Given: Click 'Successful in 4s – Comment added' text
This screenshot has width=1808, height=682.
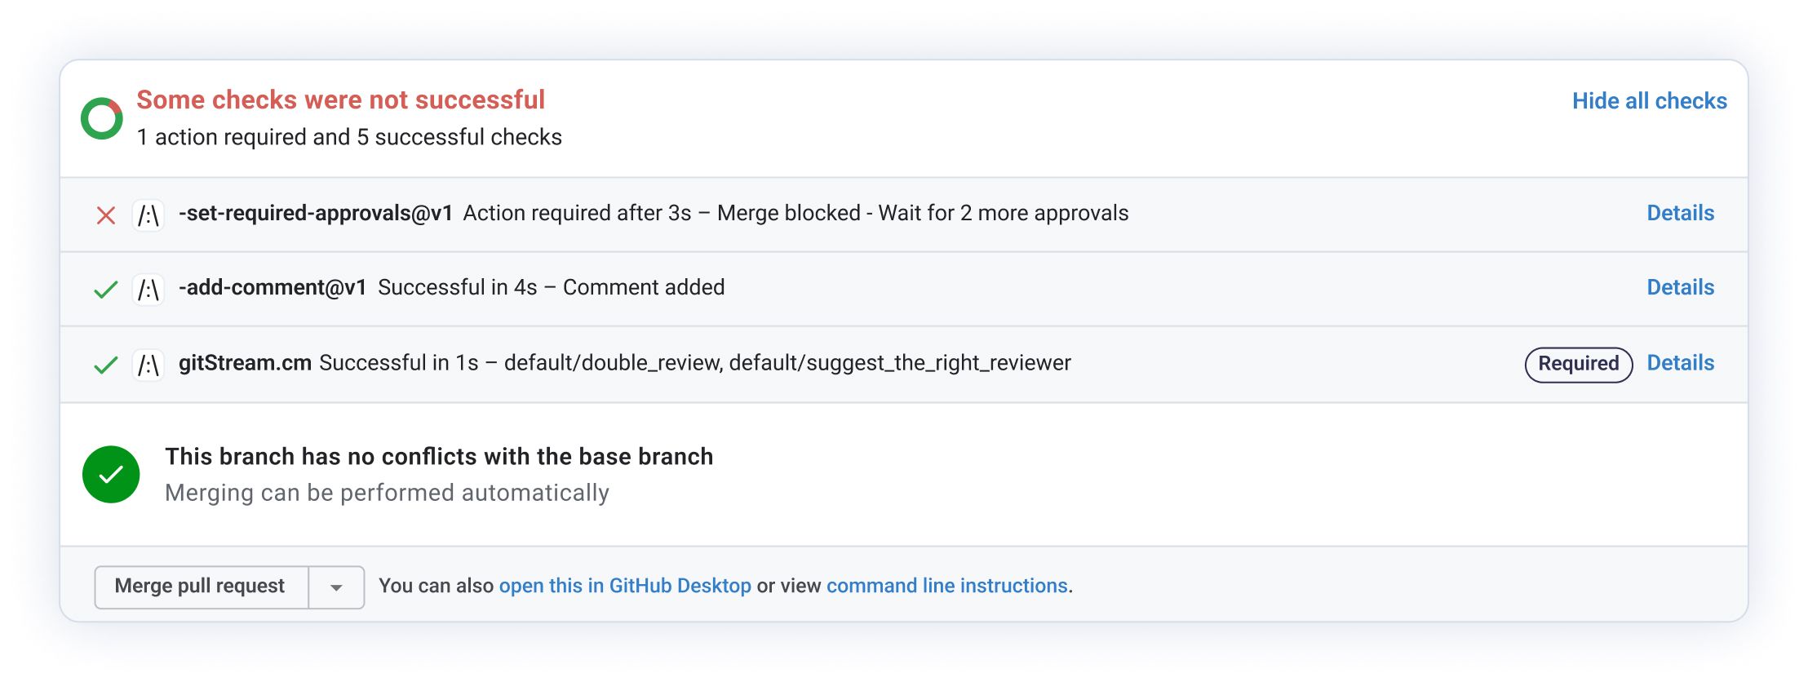Looking at the screenshot, I should tap(552, 287).
